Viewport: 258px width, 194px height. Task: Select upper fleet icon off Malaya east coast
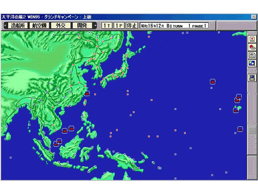(59, 141)
